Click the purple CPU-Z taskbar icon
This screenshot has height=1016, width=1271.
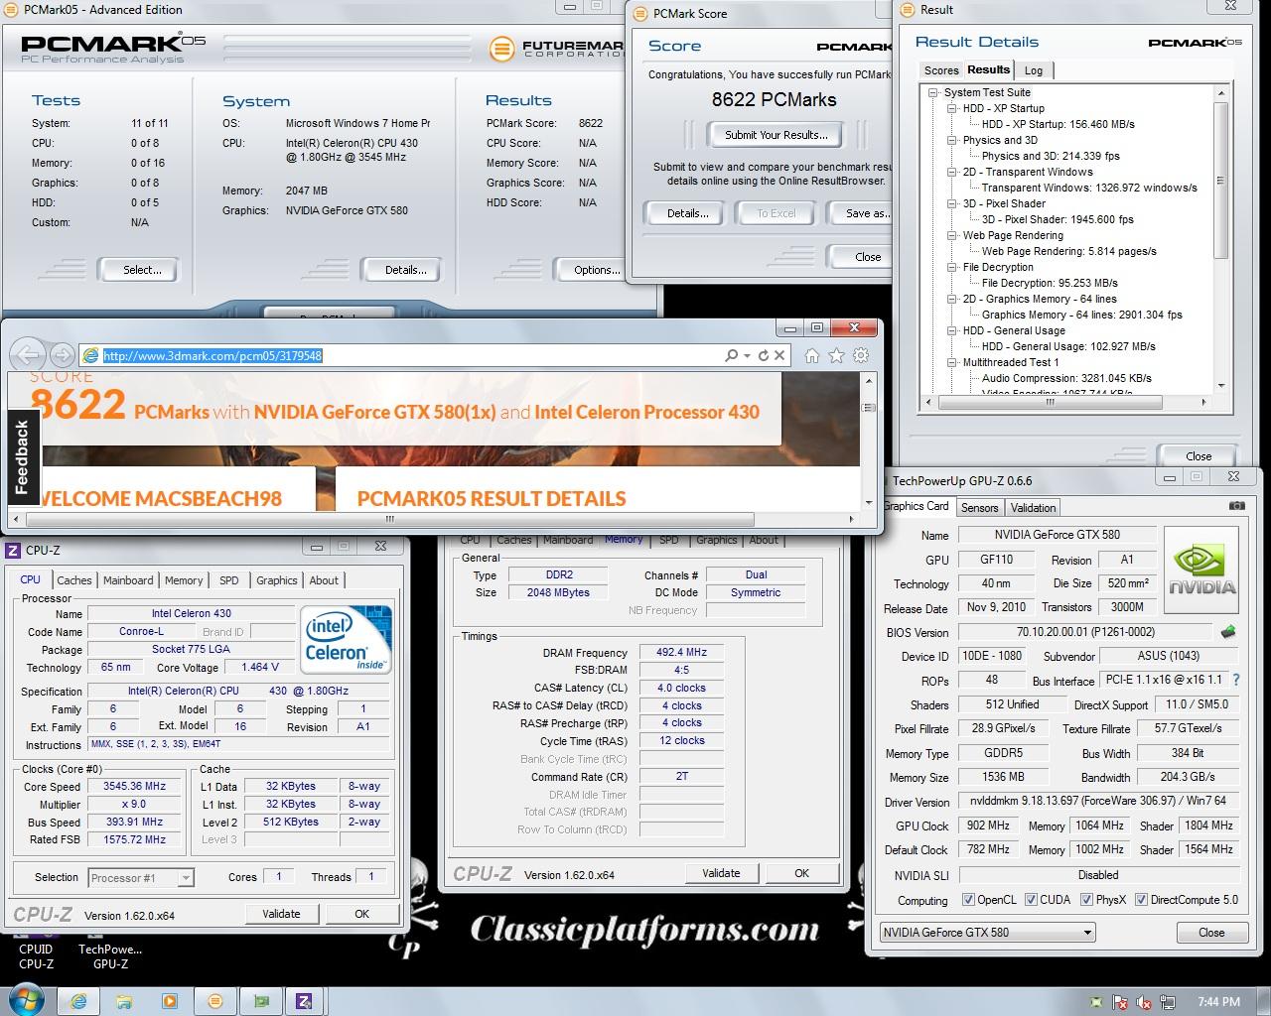pyautogui.click(x=305, y=1001)
